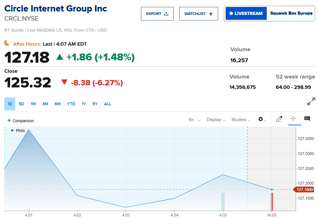Click the Circle Internet Group Inc title
This screenshot has height=220, width=318.
pos(56,9)
